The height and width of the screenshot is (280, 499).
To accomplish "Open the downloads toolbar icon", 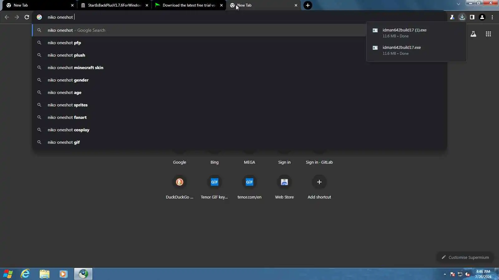I will (x=462, y=17).
